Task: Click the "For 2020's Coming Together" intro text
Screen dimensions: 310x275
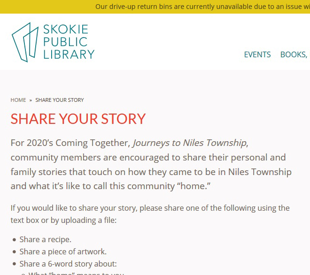Action: coord(70,143)
